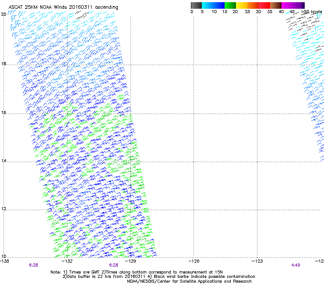Click the legend tick label 10

pos(214,12)
